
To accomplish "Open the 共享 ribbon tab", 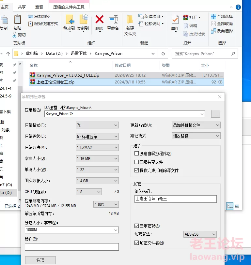I will 22,7.
